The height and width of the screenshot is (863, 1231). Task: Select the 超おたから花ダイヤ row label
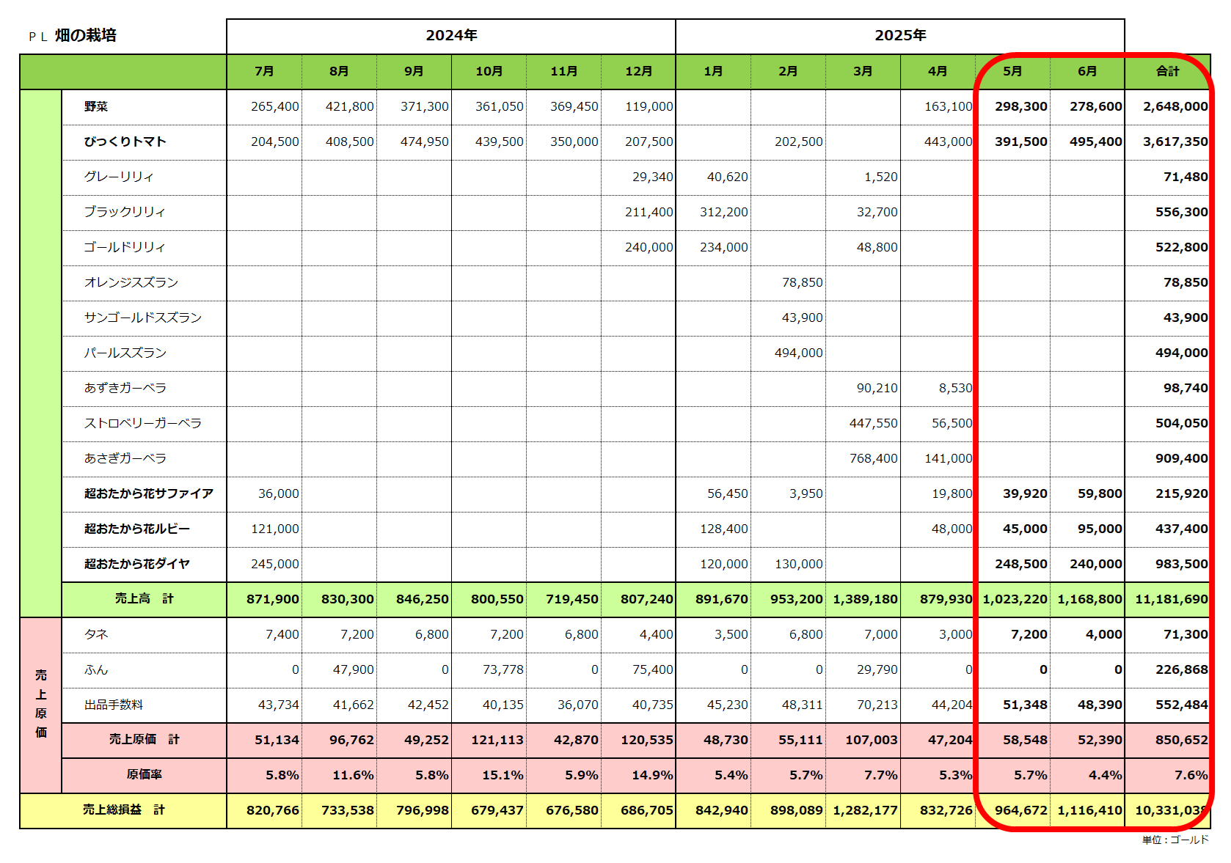click(x=137, y=564)
